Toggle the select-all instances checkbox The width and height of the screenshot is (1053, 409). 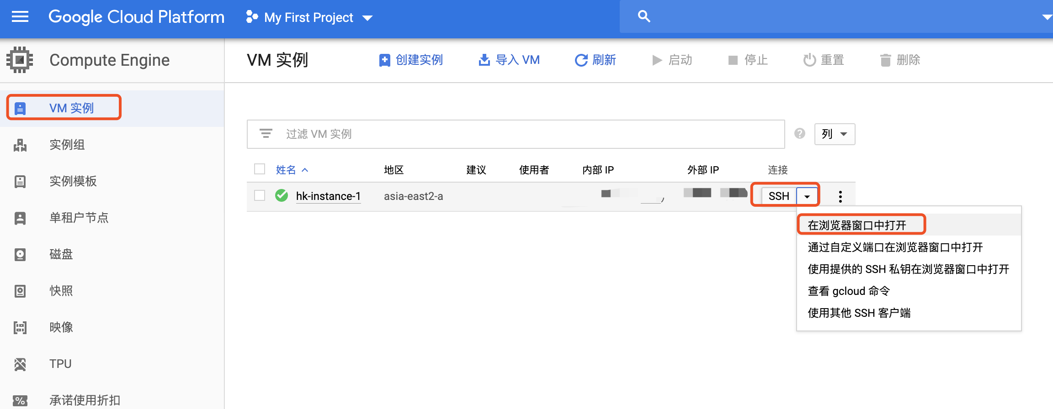(260, 169)
